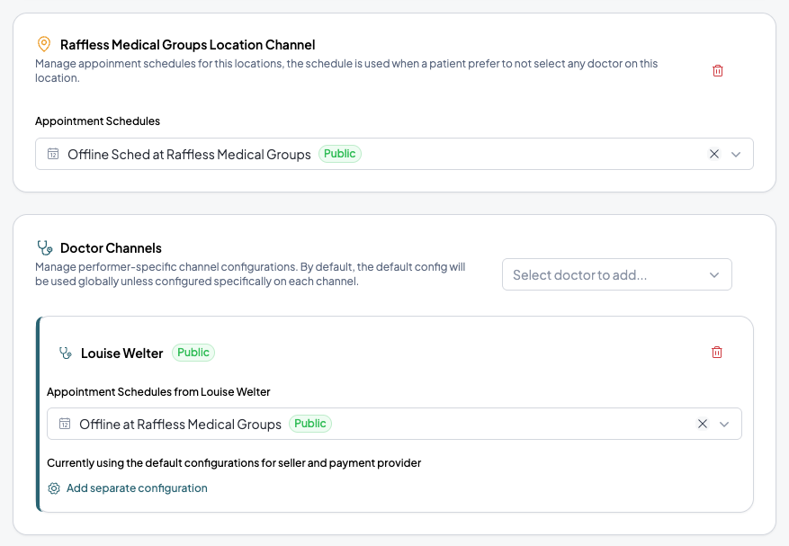Click the Add separate configuration link
This screenshot has height=546, width=789.
[137, 488]
